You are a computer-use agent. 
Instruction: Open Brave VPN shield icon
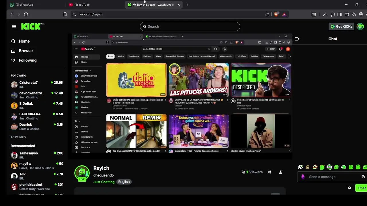tap(361, 14)
